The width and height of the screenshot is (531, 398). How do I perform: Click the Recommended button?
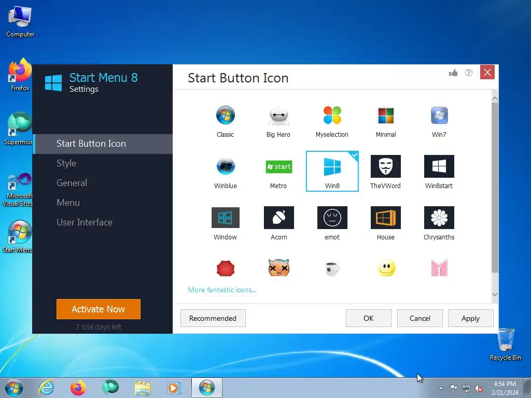213,318
